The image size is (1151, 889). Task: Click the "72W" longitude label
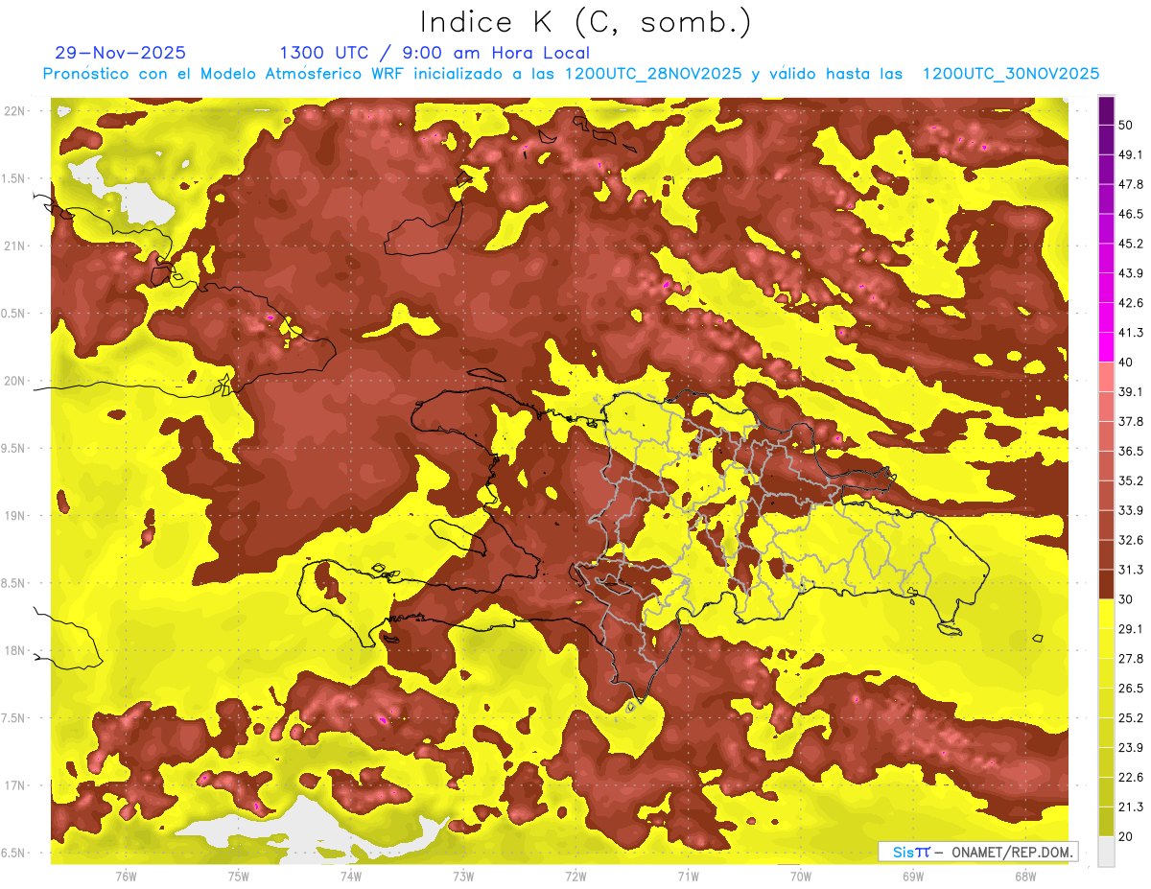(575, 876)
